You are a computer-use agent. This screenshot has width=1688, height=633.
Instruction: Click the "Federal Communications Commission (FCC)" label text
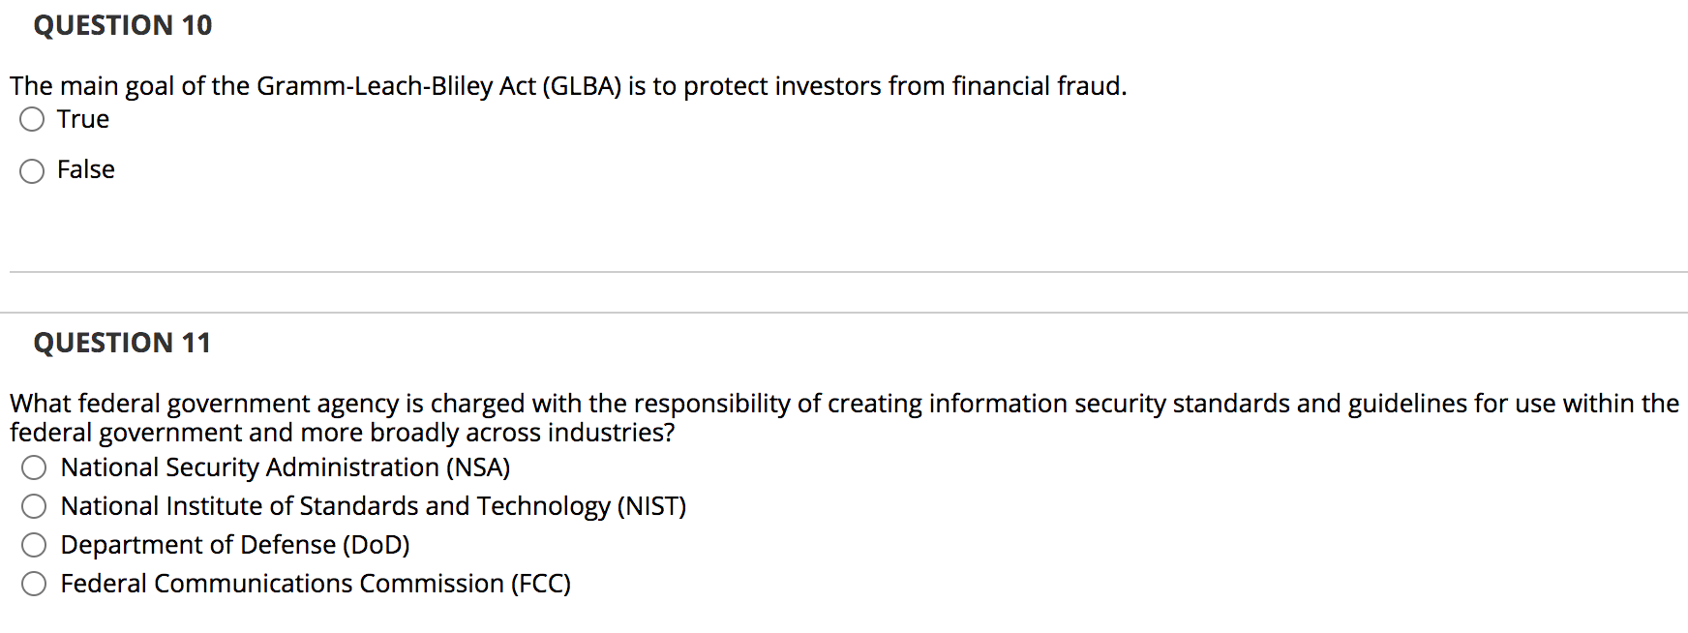tap(316, 584)
